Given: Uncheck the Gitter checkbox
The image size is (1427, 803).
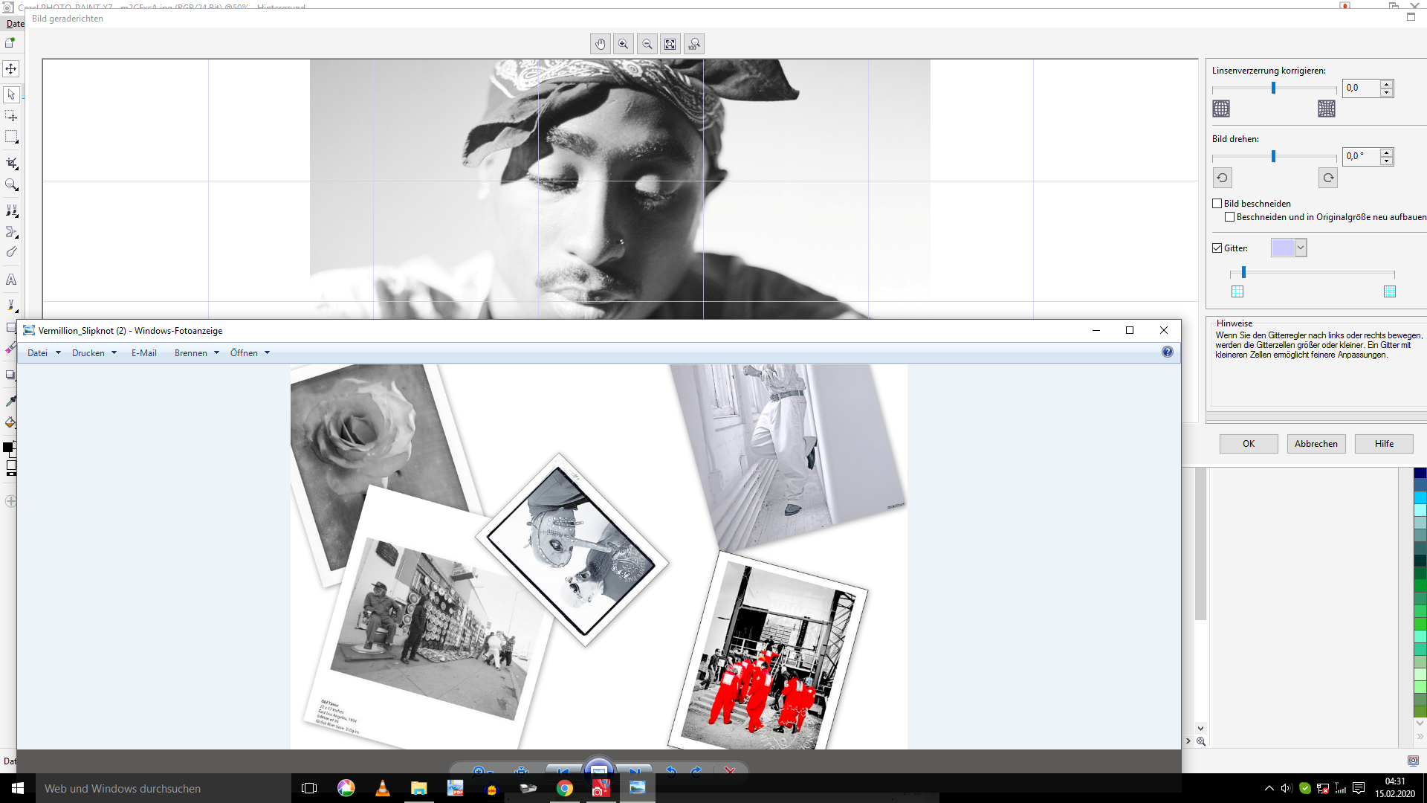Looking at the screenshot, I should point(1217,248).
